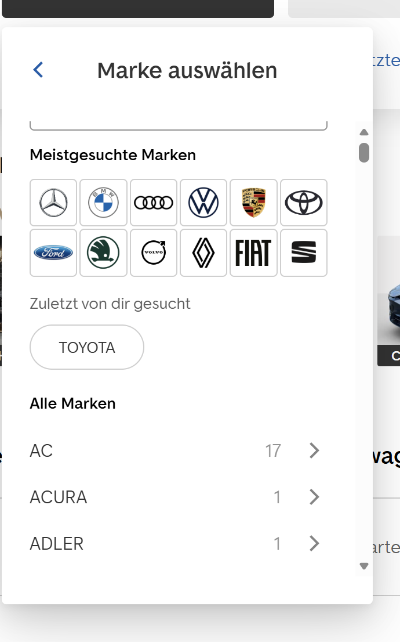Click the scrollbar down arrow
The image size is (400, 642).
pos(364,566)
